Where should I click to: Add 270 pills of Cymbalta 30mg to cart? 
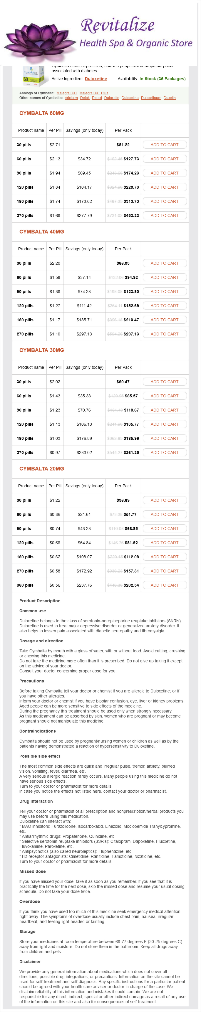point(164,452)
